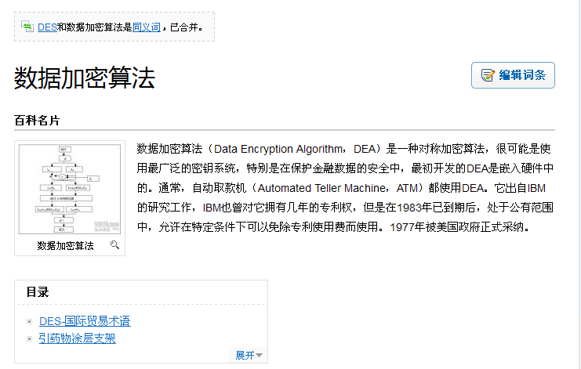This screenshot has height=369, width=581.
Task: Open the DES synonym link
Action: click(x=47, y=27)
